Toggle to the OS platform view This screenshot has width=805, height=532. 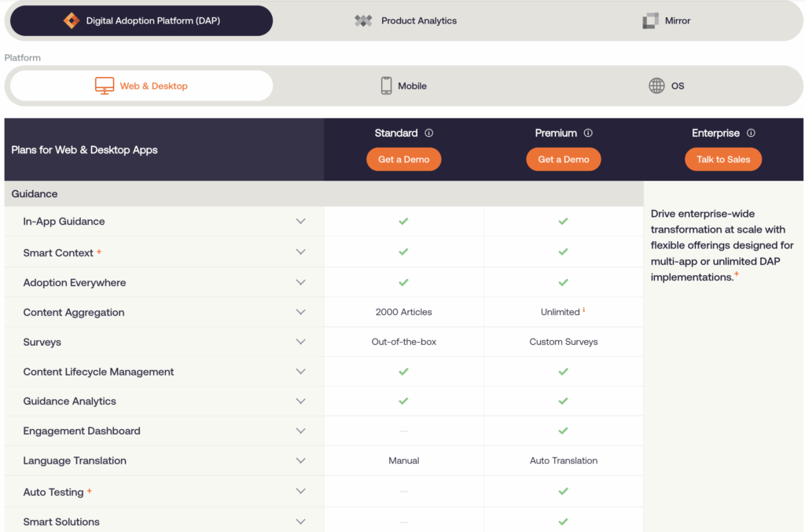(667, 85)
